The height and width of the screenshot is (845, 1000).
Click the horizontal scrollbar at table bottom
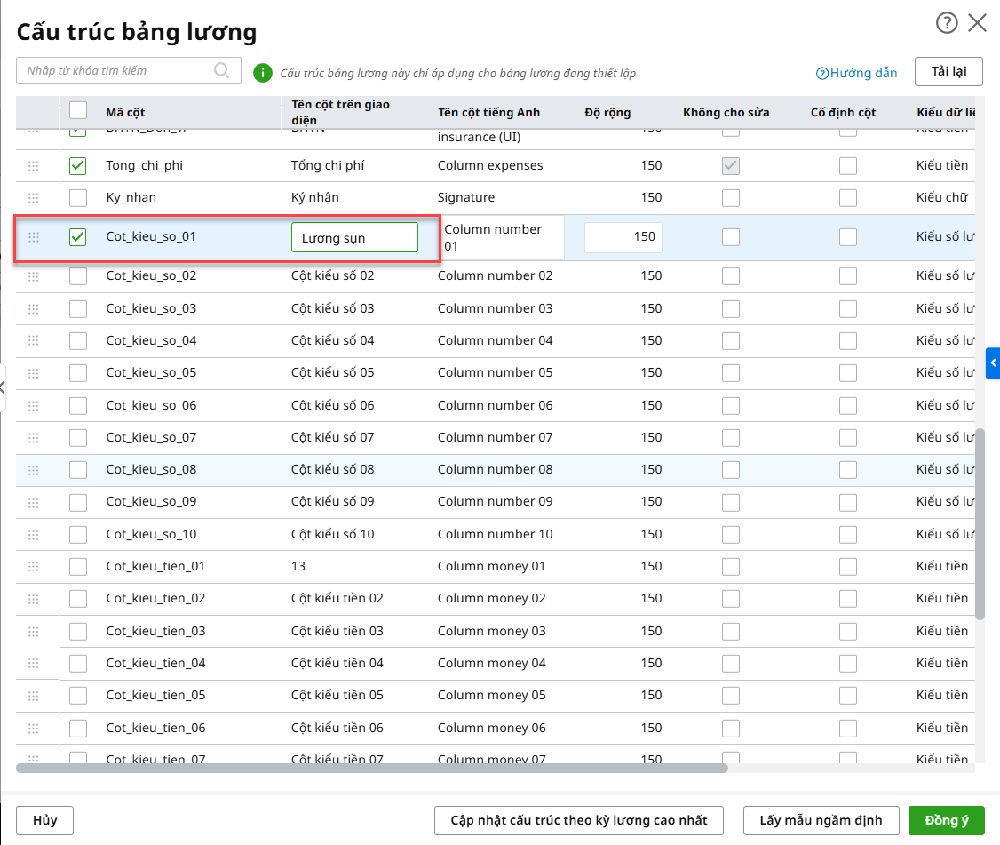371,768
